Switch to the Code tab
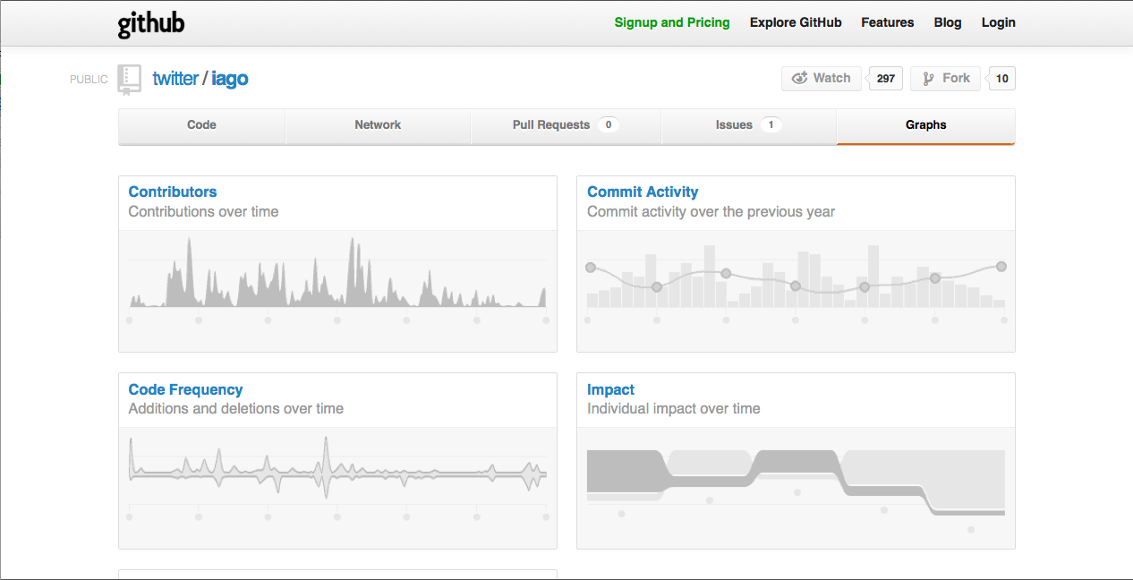The image size is (1133, 580). [201, 126]
